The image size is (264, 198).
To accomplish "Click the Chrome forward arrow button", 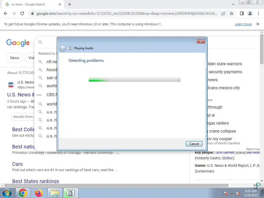I will click(x=14, y=13).
